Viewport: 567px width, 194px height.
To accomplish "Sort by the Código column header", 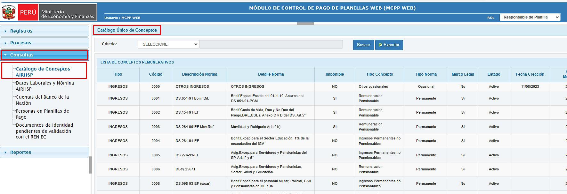I will pyautogui.click(x=156, y=74).
